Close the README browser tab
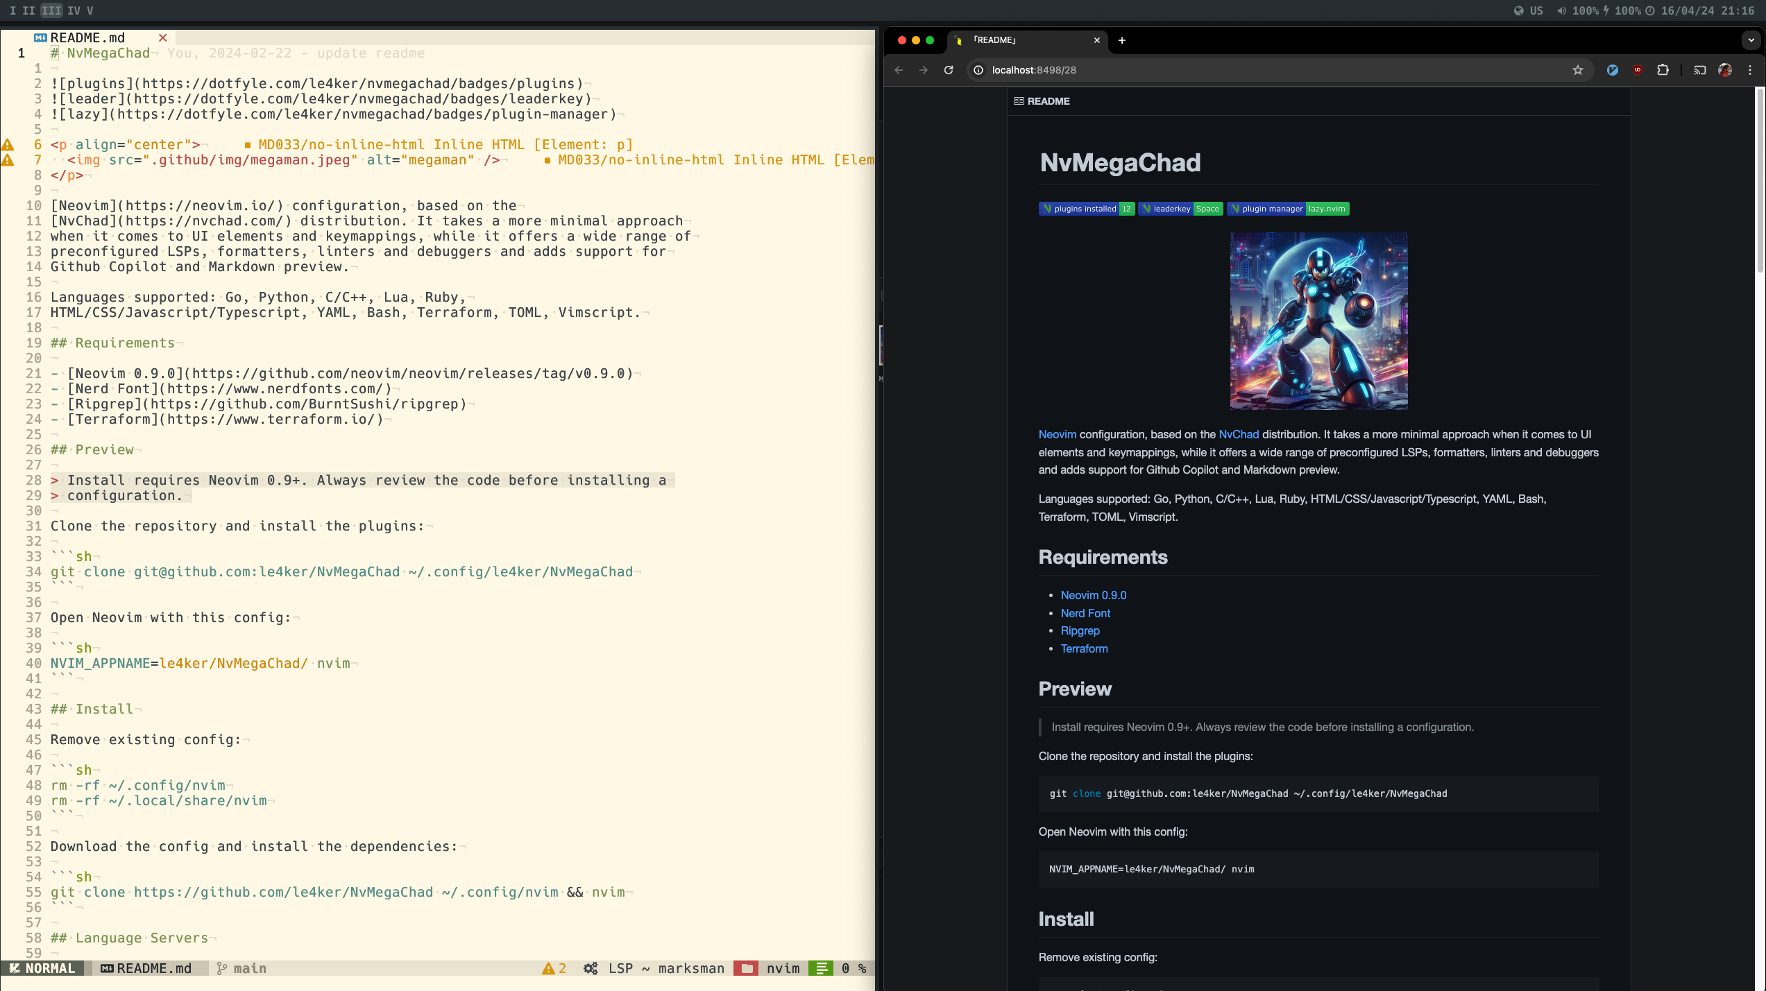Screen dimensions: 1766x991 [x=1097, y=40]
